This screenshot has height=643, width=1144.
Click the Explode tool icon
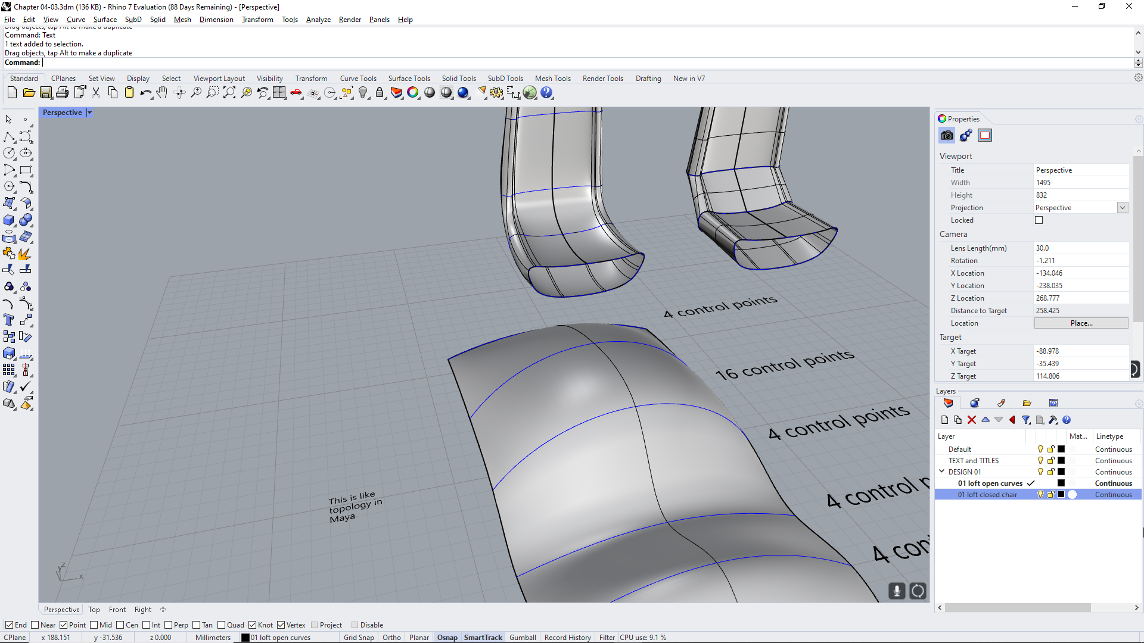[25, 254]
